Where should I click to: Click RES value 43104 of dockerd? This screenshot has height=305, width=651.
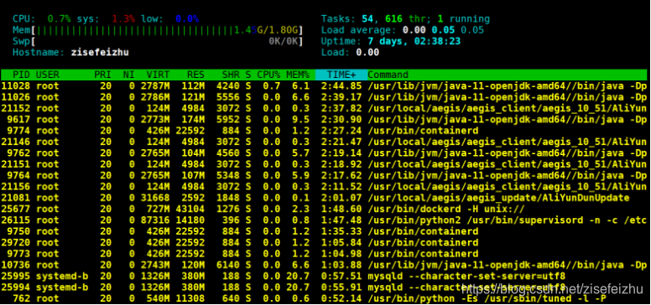pos(190,209)
